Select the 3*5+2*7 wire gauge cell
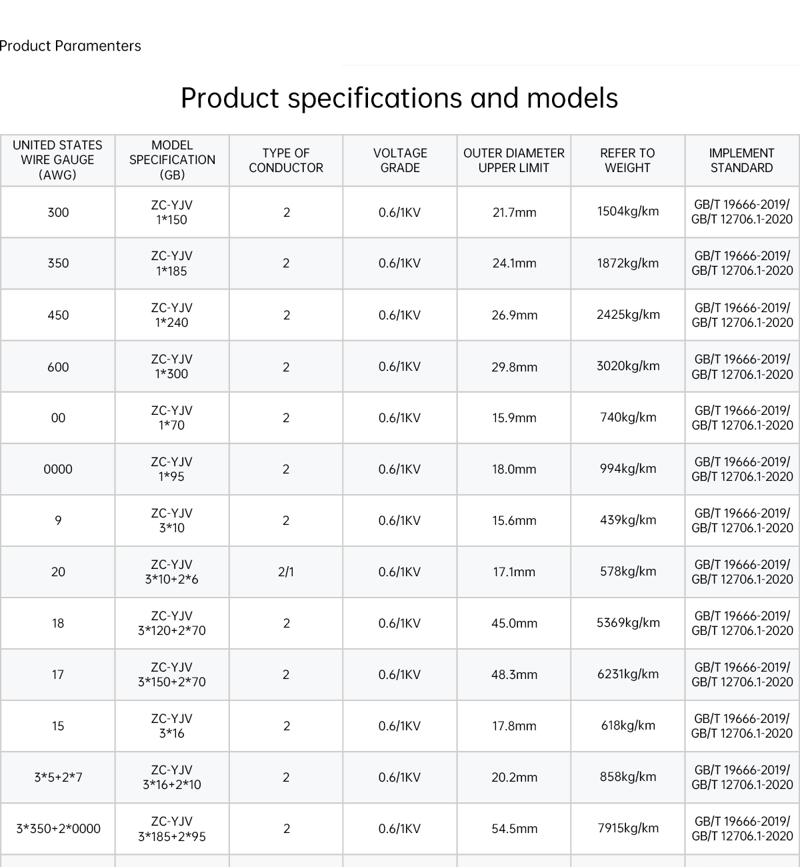Screen dimensions: 800x867 pos(58,777)
